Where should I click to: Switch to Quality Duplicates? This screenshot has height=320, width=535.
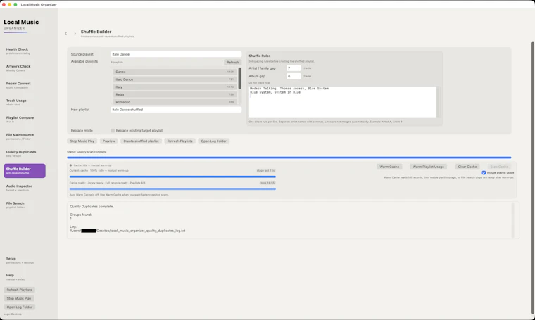(x=25, y=154)
